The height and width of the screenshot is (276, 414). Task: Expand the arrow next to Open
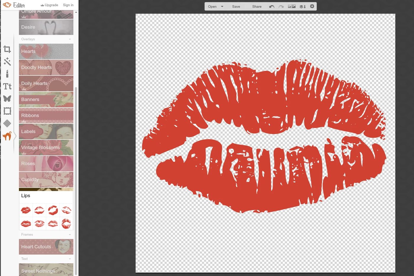222,6
